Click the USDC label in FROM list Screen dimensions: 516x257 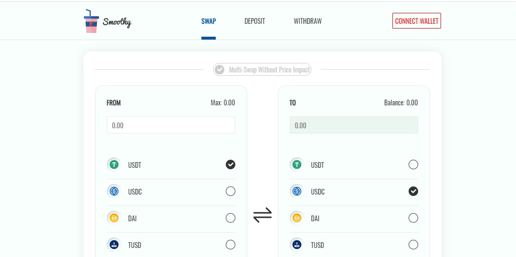click(135, 192)
